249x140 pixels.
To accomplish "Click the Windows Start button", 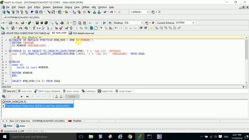I will [5, 136].
